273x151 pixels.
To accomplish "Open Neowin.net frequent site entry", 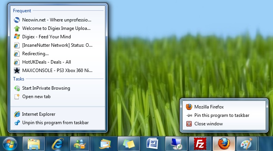I will [x=58, y=20].
